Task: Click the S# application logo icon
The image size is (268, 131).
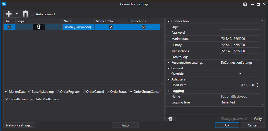Action: [x=4, y=4]
